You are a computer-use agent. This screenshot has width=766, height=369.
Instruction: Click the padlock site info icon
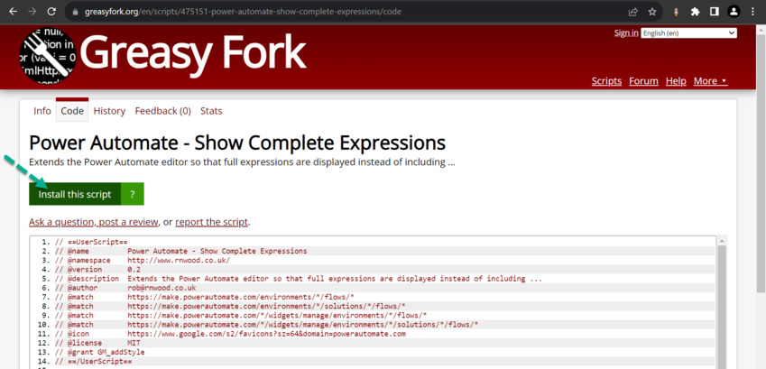click(75, 12)
